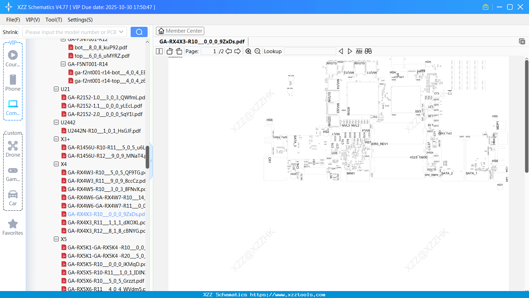Open the VIP Course section
This screenshot has height=298, width=529.
tap(13, 58)
